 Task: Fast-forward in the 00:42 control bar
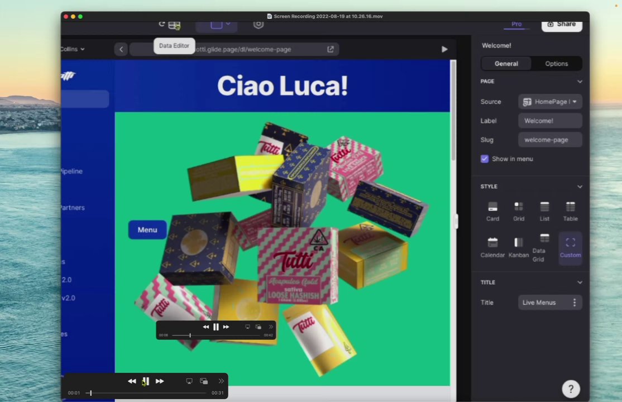(x=226, y=327)
